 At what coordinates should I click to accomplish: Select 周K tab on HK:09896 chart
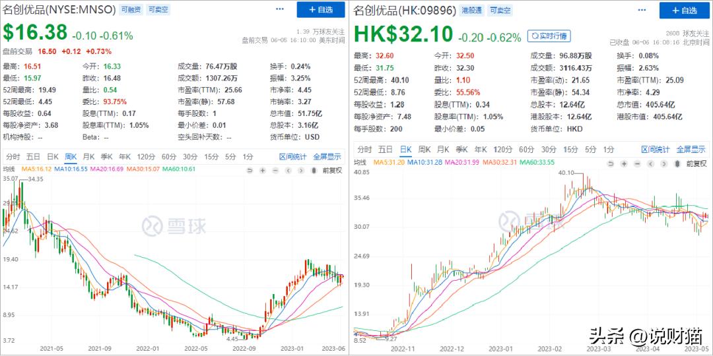[424, 150]
